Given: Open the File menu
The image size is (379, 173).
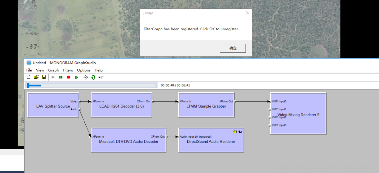Looking at the screenshot, I should tap(29, 70).
